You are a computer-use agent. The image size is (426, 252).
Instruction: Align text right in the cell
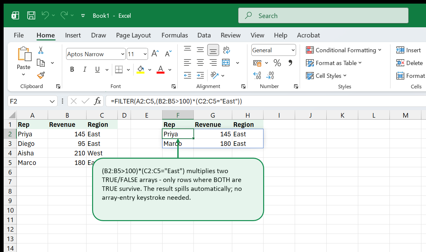pyautogui.click(x=213, y=62)
